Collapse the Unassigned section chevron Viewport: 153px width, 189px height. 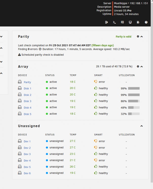click(x=142, y=126)
